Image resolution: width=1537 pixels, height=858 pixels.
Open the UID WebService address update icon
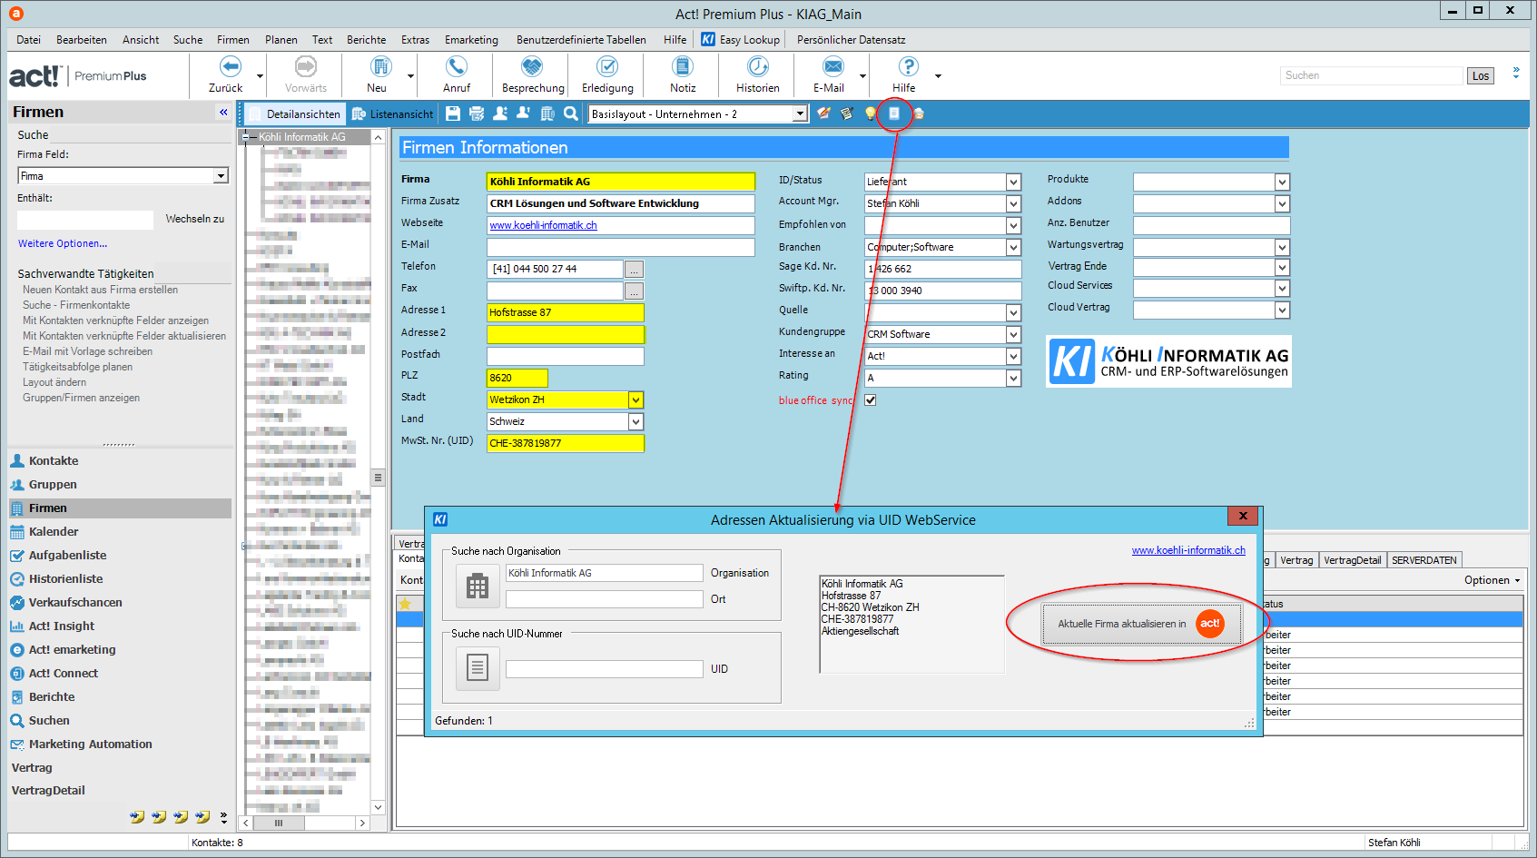(894, 113)
